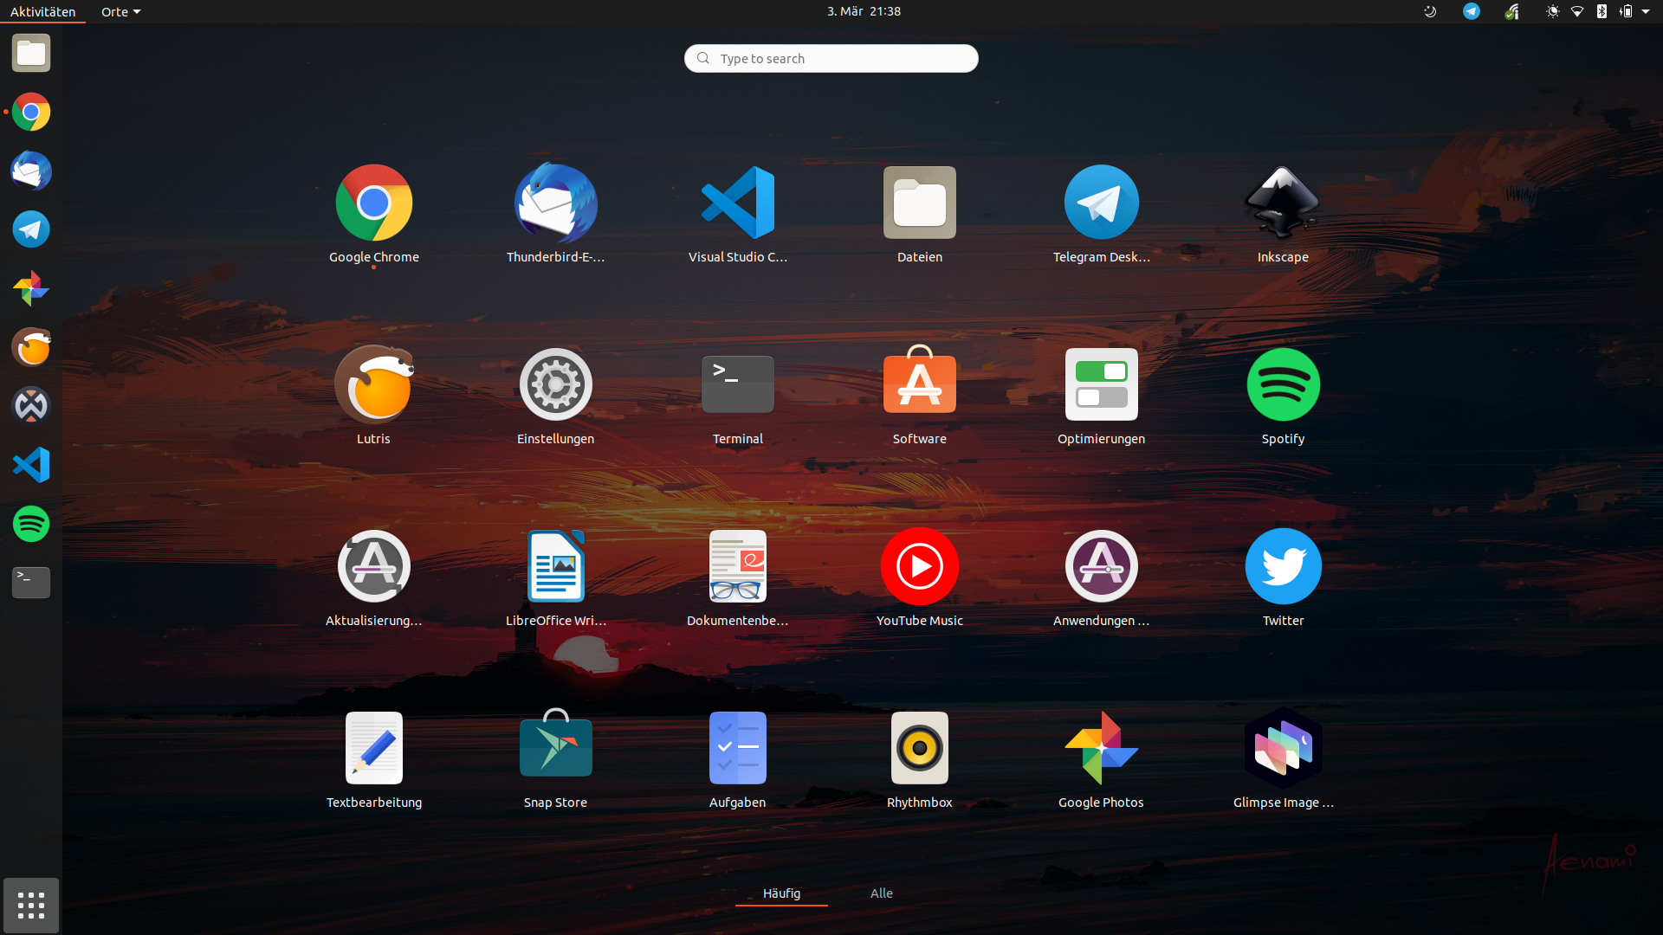Open the Dokumentenbe... document viewer

click(x=738, y=566)
